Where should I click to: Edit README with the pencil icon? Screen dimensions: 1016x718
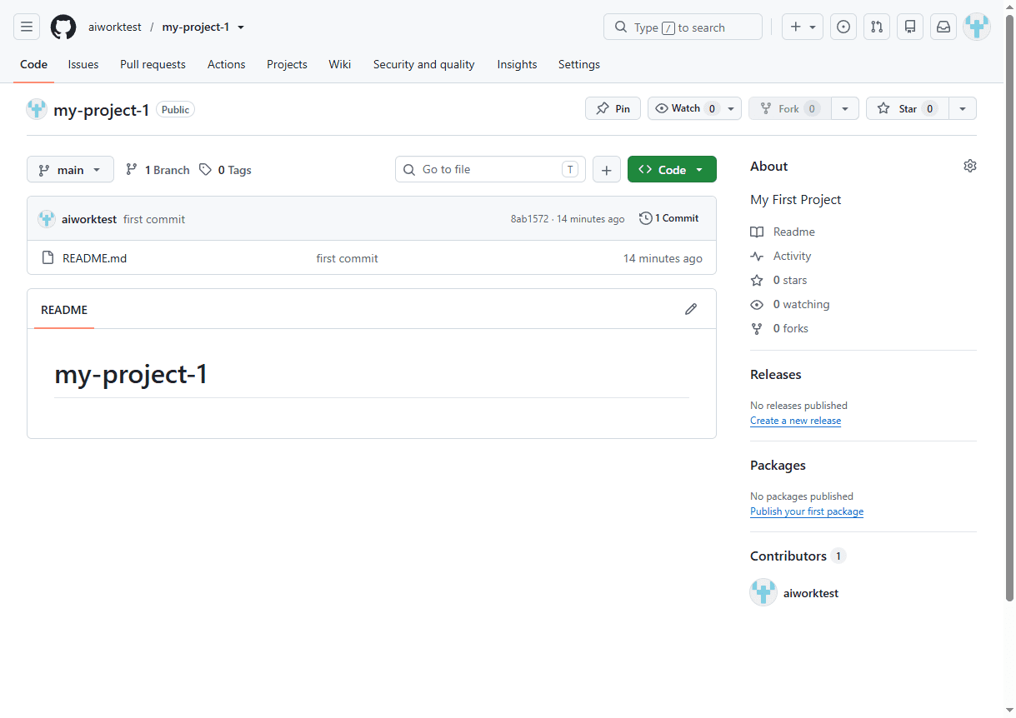click(691, 309)
